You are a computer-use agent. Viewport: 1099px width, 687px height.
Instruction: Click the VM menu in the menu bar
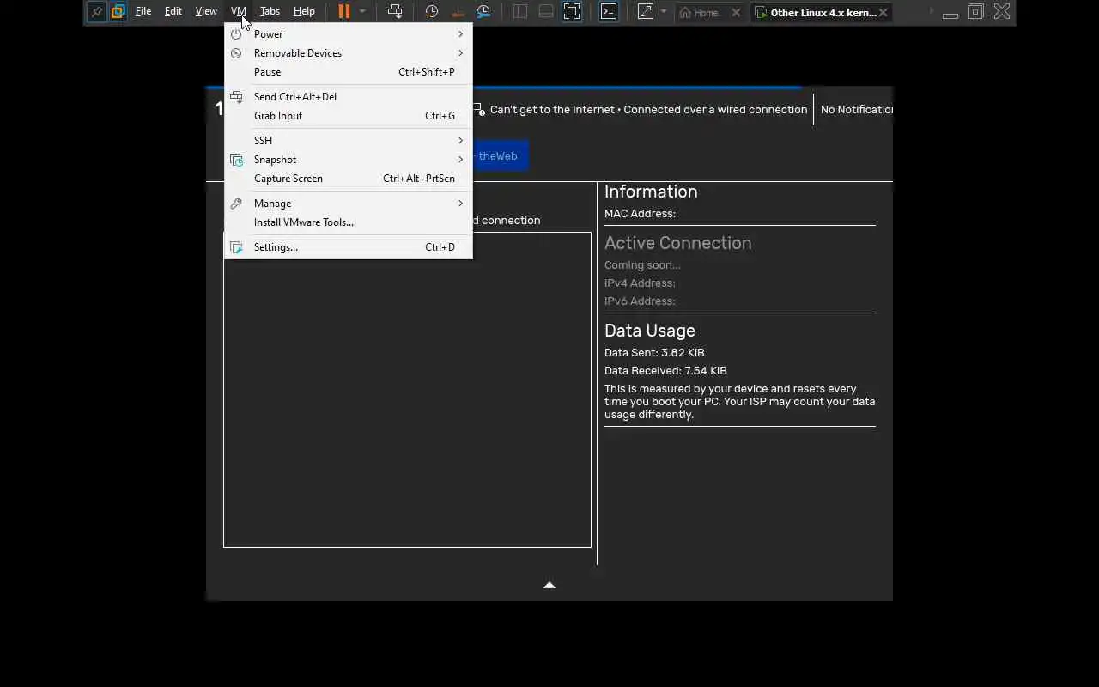[x=239, y=11]
